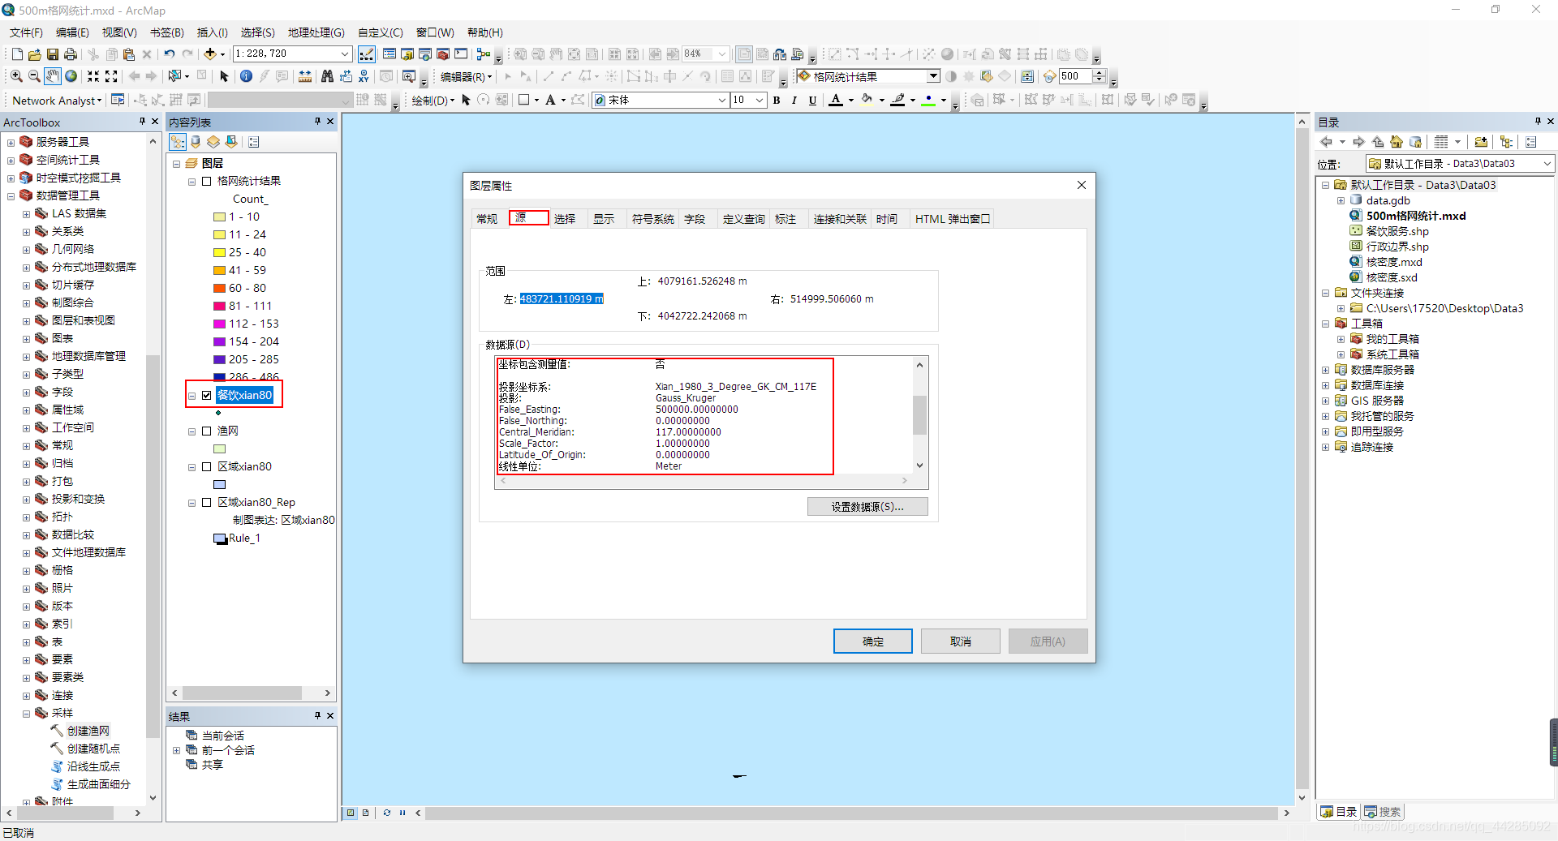Image resolution: width=1558 pixels, height=841 pixels.
Task: Open the font size 10 dropdown
Action: 760,100
